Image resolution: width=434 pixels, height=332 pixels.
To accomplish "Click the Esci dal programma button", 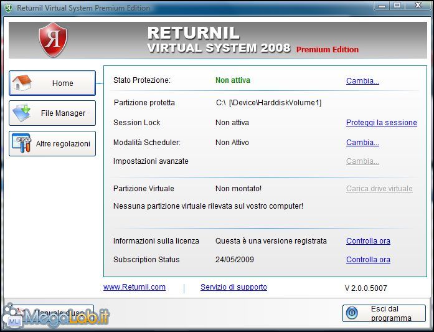I will [384, 313].
